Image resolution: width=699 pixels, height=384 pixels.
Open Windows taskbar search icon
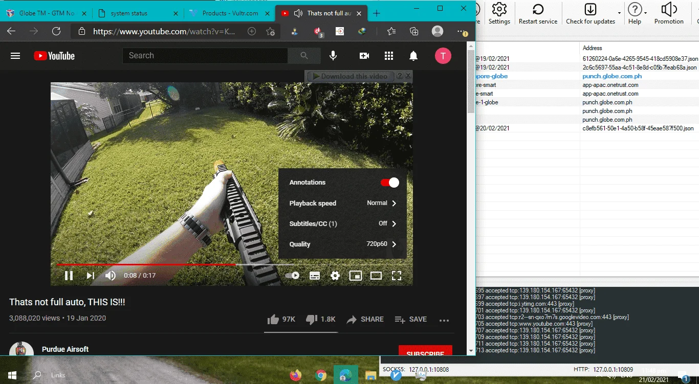pos(37,375)
